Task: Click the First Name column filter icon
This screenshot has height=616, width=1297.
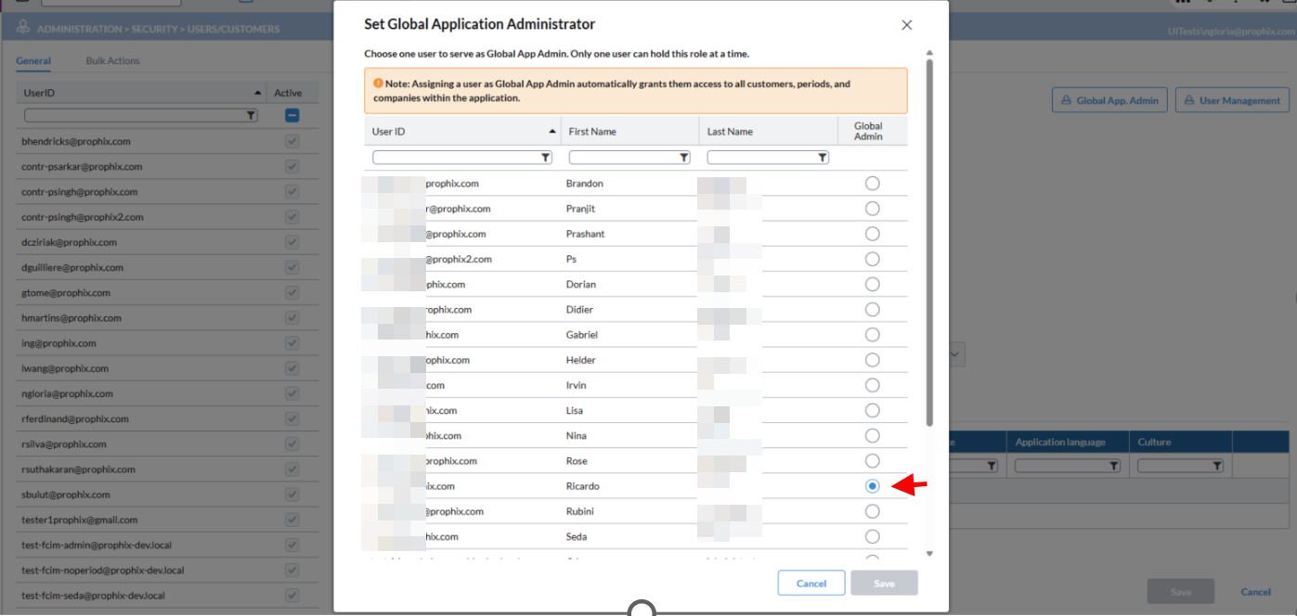Action: [x=684, y=158]
